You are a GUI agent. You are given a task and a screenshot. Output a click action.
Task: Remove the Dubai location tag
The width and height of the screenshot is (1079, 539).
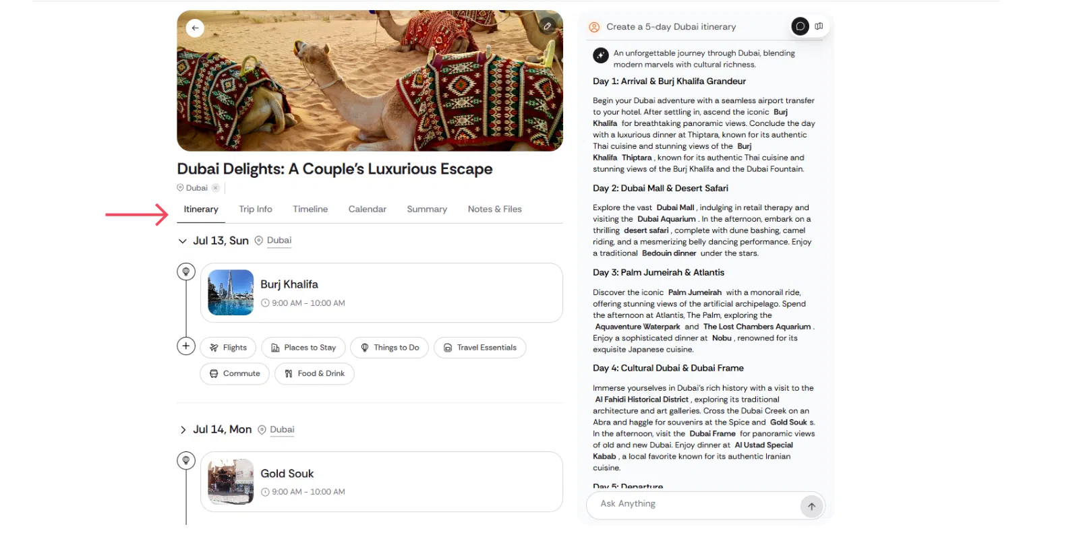click(215, 188)
